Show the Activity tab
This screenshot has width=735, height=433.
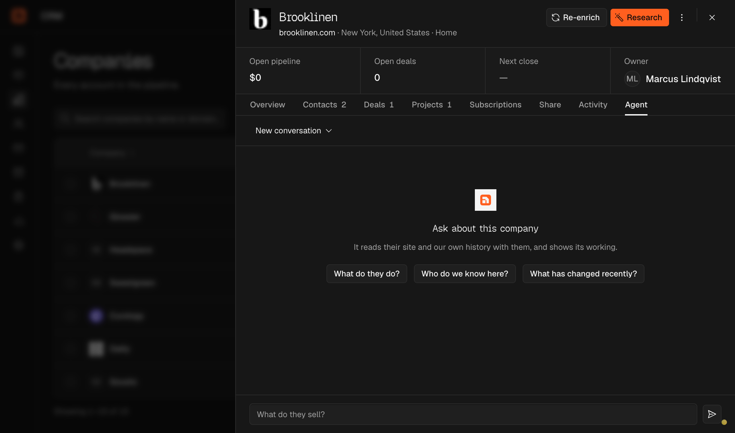pyautogui.click(x=593, y=105)
